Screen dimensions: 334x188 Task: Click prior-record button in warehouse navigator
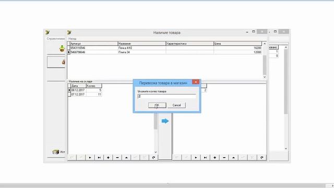[81, 158]
